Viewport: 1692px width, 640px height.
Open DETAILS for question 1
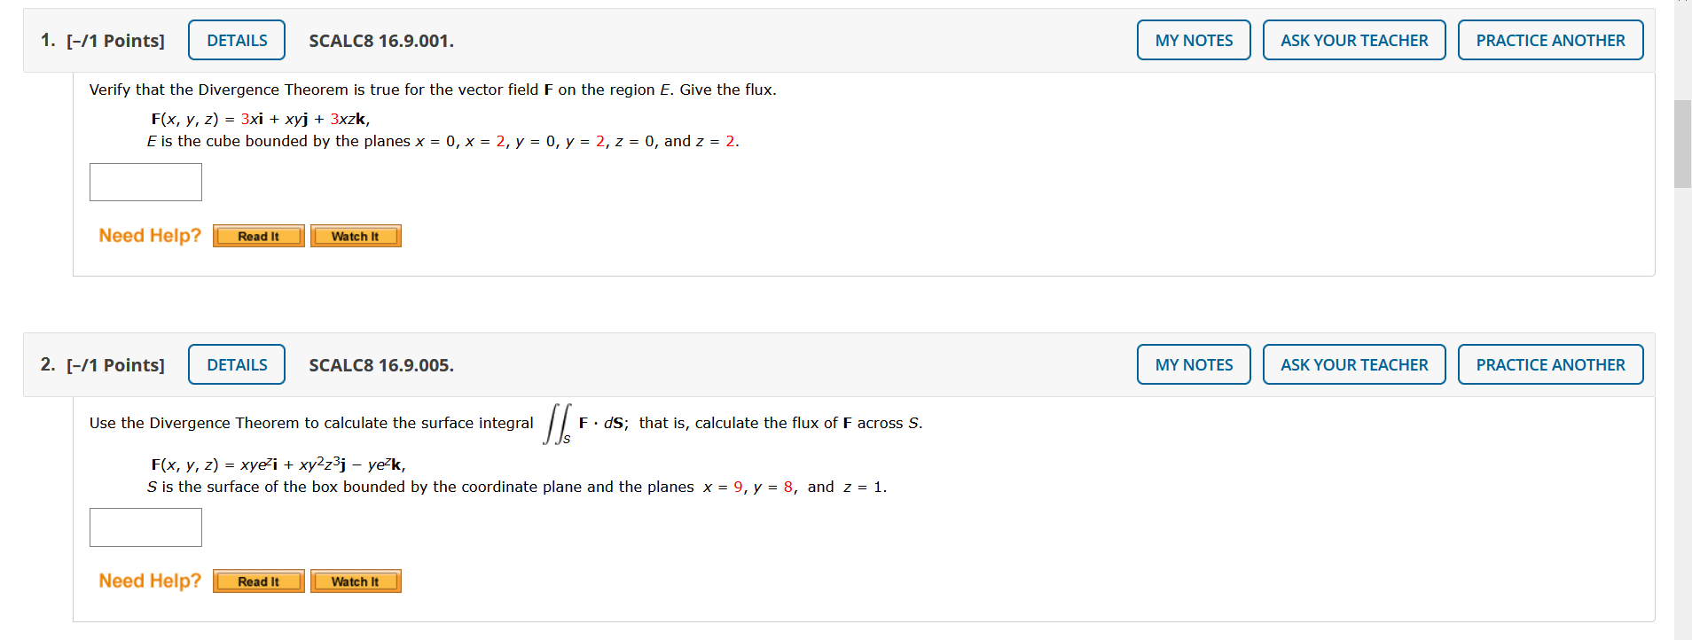pyautogui.click(x=236, y=40)
